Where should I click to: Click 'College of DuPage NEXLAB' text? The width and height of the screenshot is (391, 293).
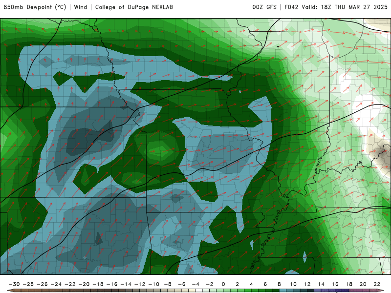pos(134,7)
